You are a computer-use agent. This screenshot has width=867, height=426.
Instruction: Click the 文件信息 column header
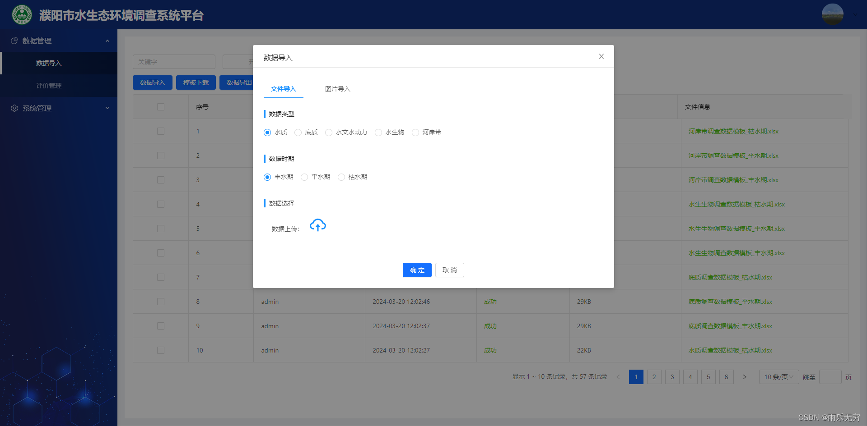coord(697,107)
